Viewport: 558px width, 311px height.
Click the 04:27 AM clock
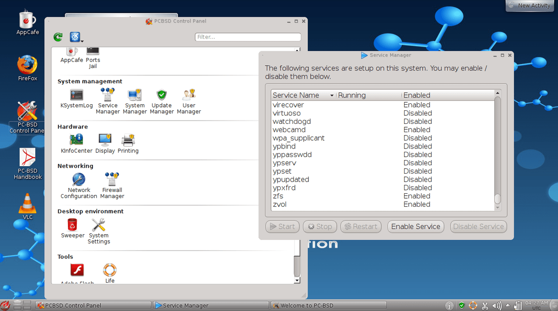(x=536, y=305)
